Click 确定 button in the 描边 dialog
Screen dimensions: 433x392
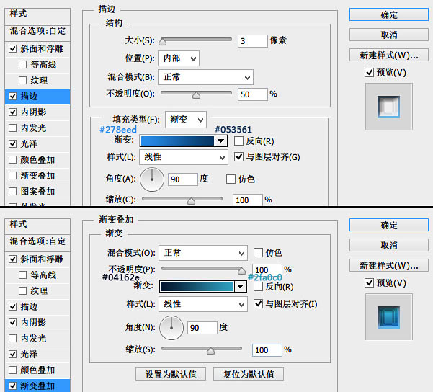[x=389, y=14]
